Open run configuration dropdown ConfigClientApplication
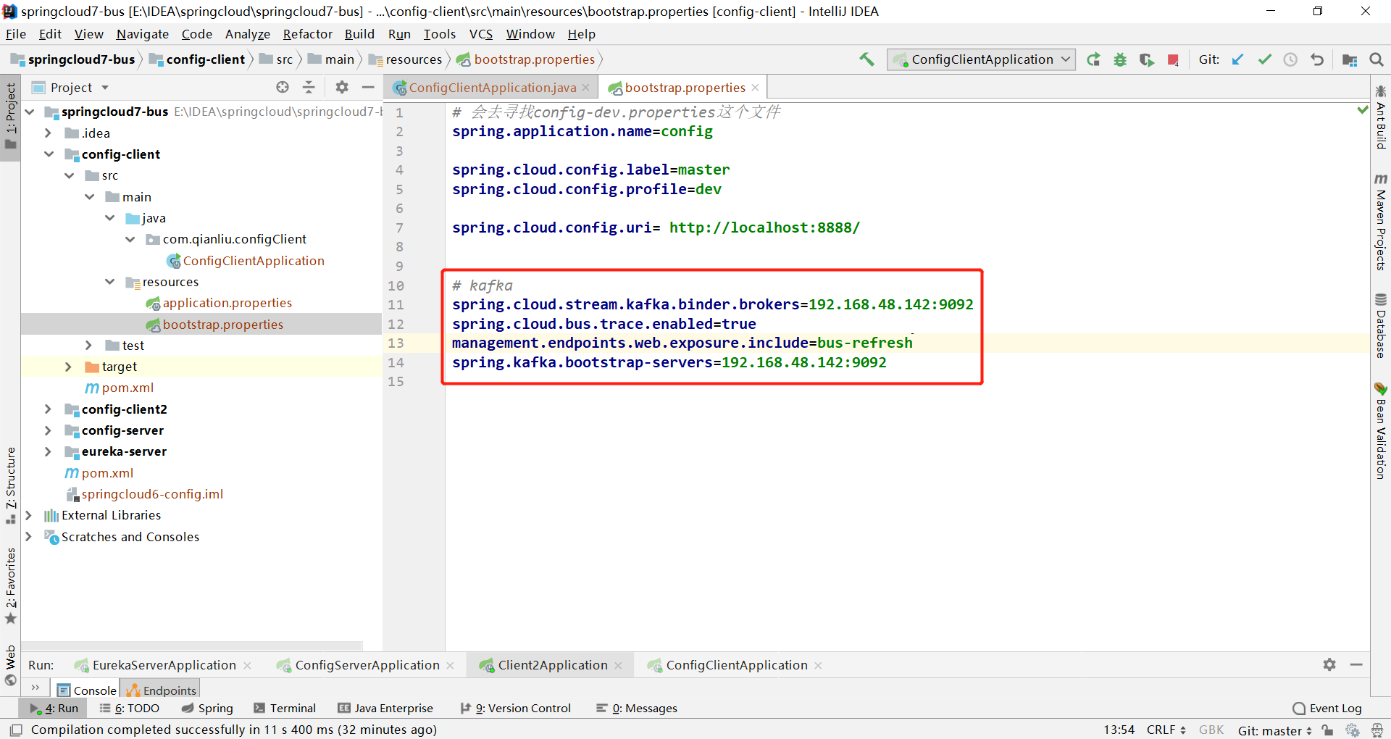The image size is (1391, 739). (981, 59)
